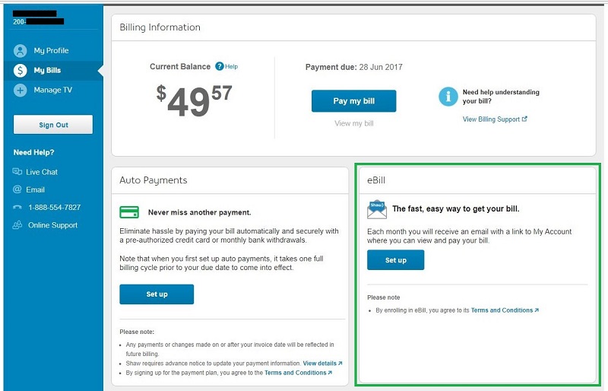Open My Bills in the sidebar
Viewport: 608px width, 391px height.
coord(47,71)
